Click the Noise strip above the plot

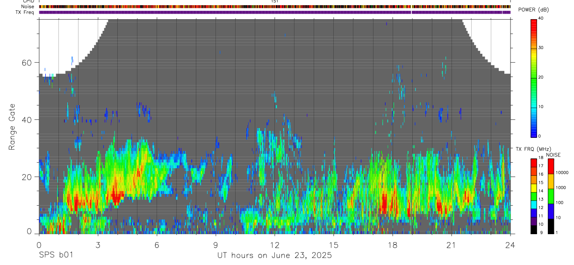[x=274, y=7]
